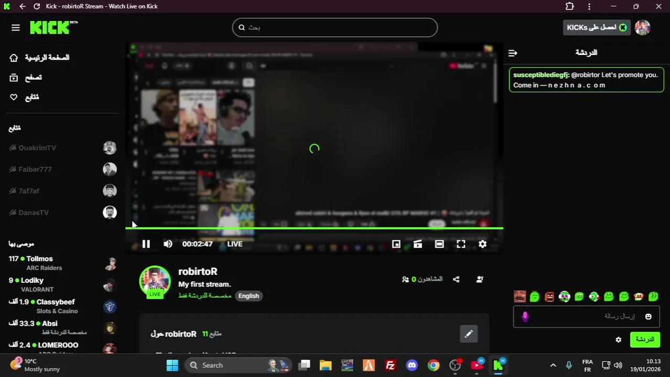The height and width of the screenshot is (377, 670).
Task: Edit the robirtoR about section
Action: point(469,334)
